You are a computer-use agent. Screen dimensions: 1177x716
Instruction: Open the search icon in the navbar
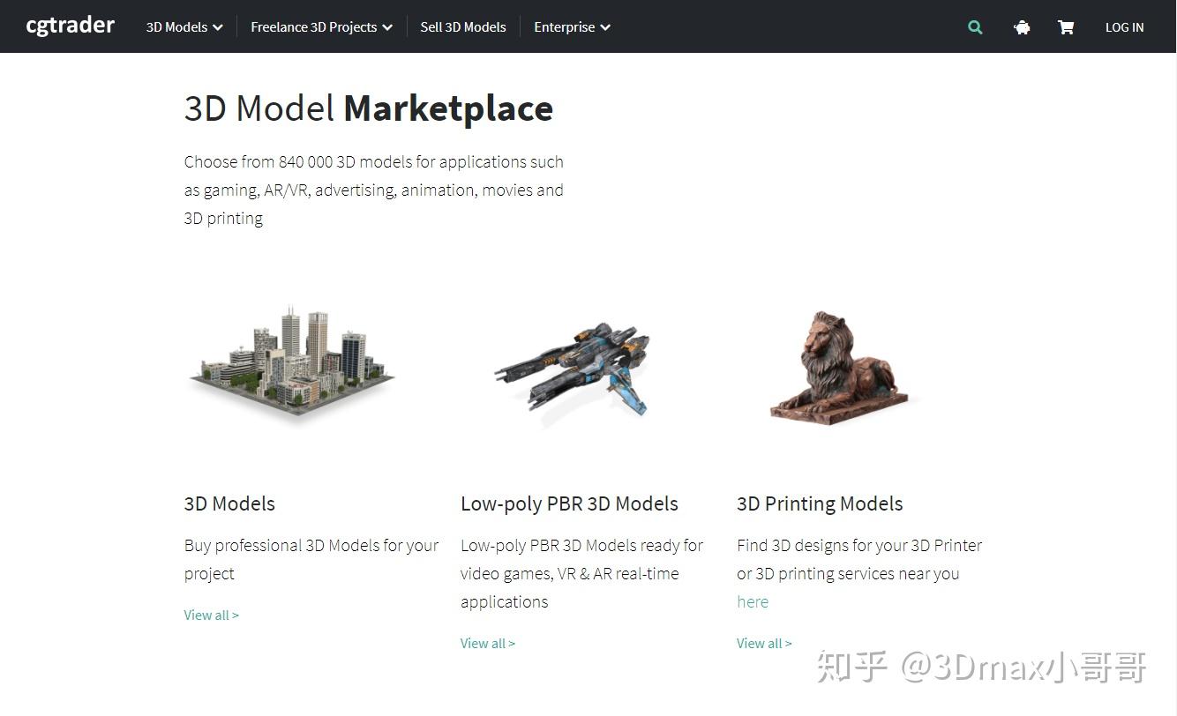point(974,27)
